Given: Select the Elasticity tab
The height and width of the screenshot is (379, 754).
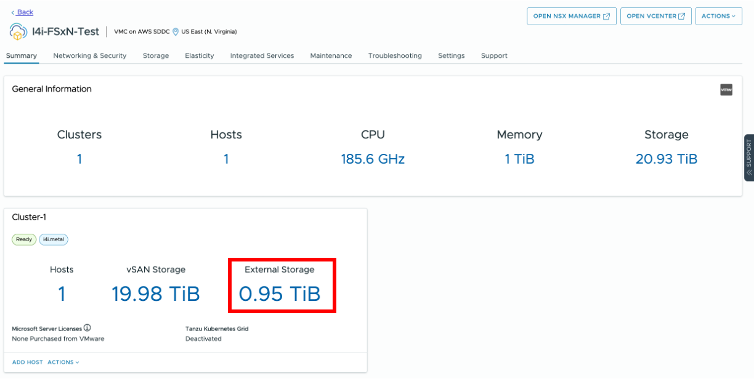Looking at the screenshot, I should (x=200, y=56).
